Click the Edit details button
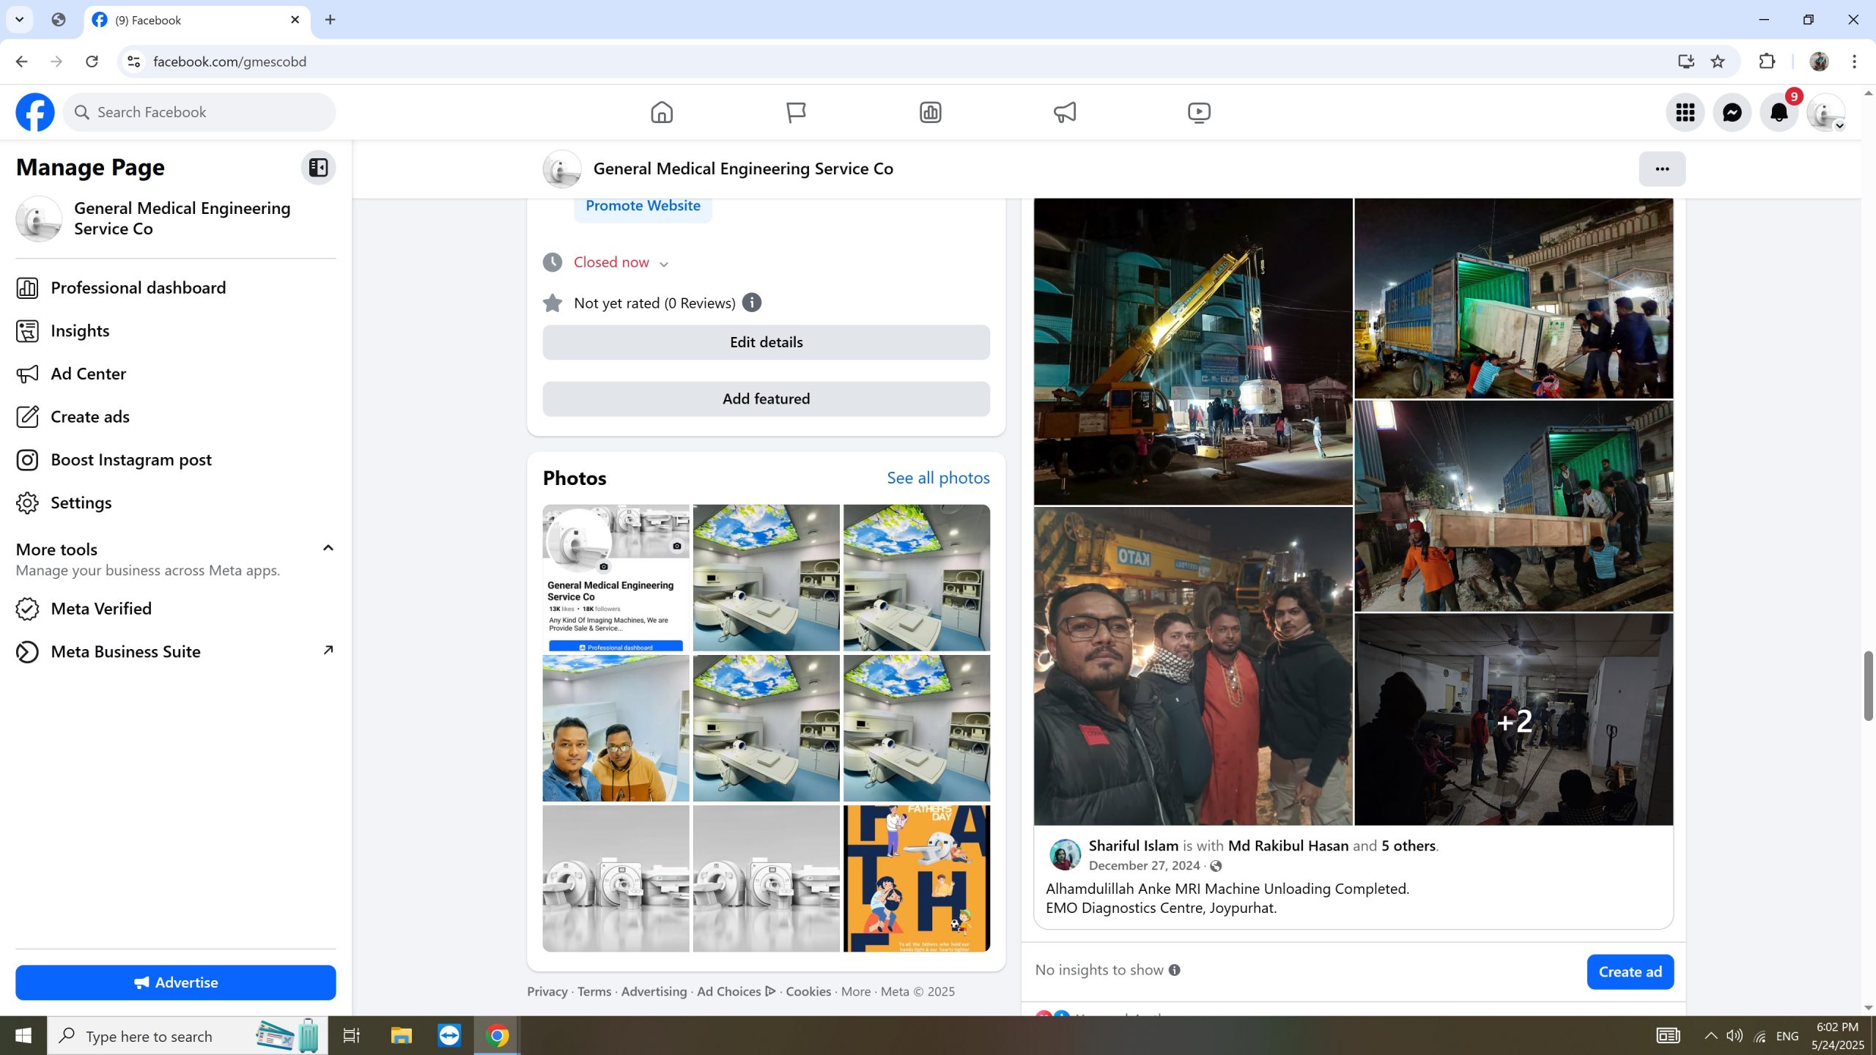This screenshot has height=1055, width=1876. [x=766, y=342]
